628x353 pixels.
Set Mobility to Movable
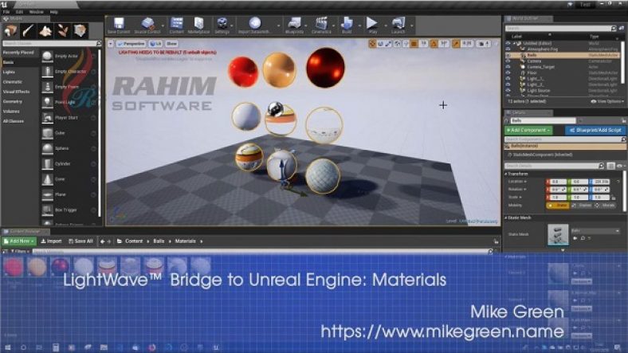pyautogui.click(x=605, y=206)
